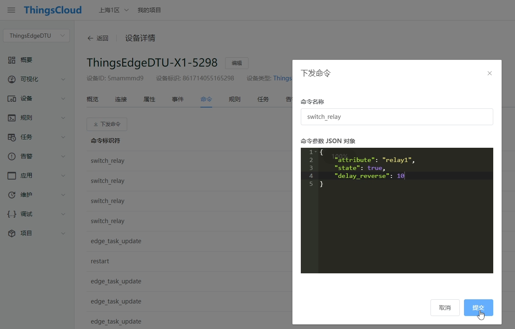Click the "delay_reverse" line in editor

[x=369, y=176]
